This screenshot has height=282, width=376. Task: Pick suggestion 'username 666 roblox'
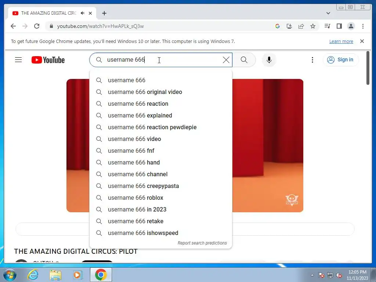tap(161, 198)
